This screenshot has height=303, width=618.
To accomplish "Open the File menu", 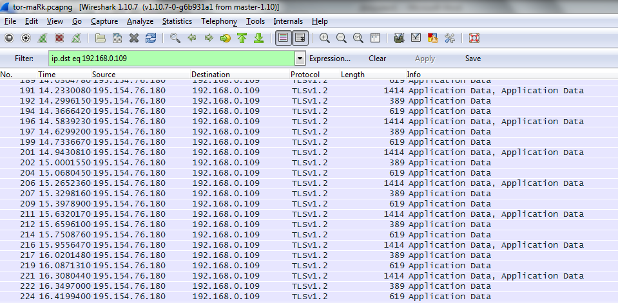I will pos(10,21).
